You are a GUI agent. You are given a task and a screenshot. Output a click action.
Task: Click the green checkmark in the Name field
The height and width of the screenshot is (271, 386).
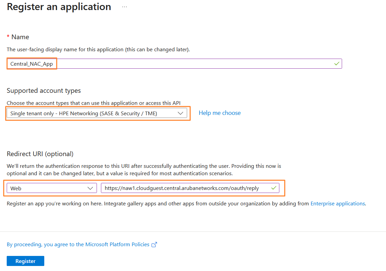coord(336,64)
